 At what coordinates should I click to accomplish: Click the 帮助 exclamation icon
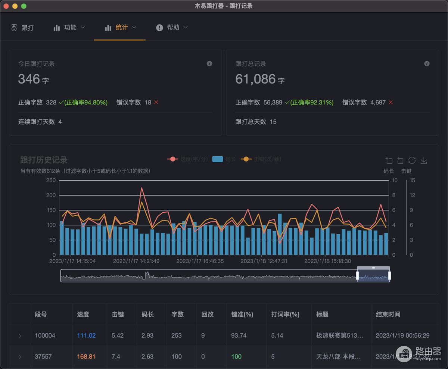tap(159, 28)
